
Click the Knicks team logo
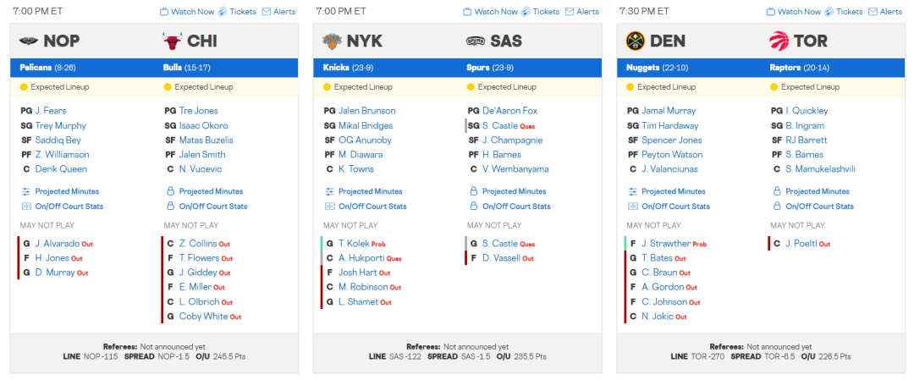[332, 41]
